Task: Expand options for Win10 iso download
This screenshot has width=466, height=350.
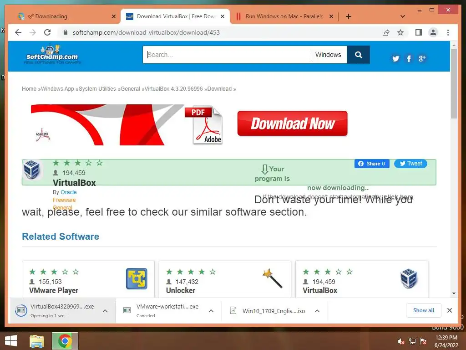Action: pos(317,311)
